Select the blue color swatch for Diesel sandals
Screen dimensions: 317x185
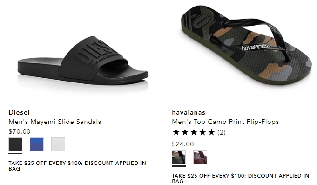37,144
